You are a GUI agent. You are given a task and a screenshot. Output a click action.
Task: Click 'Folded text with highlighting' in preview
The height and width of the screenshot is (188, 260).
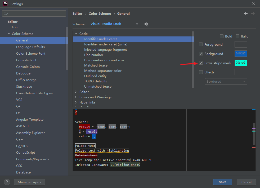click(102, 151)
